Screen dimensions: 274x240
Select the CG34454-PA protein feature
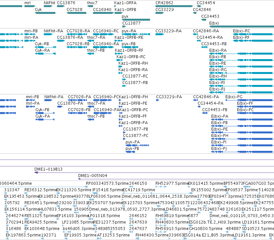coord(199,107)
